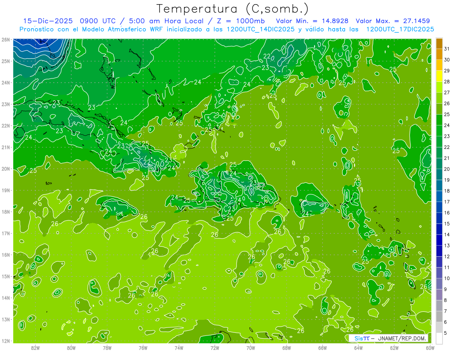Click the 'Temperatura (C,somb.)' title

click(x=233, y=9)
